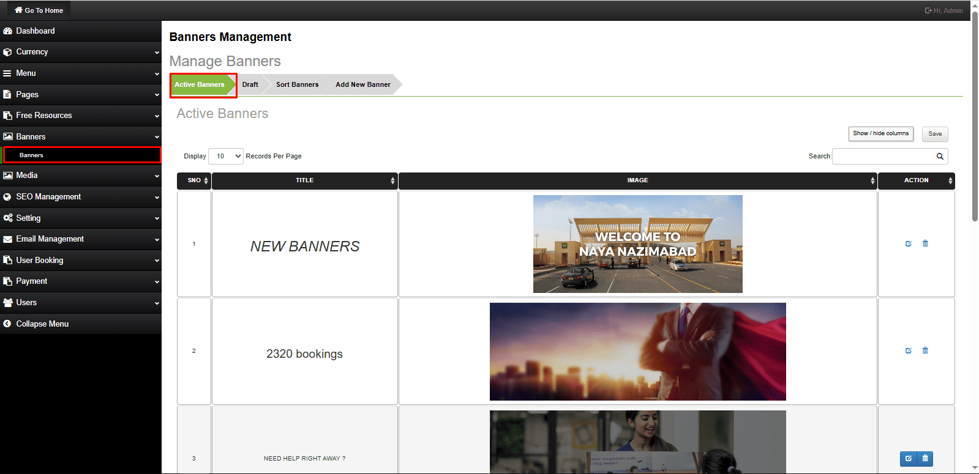Viewport: 979px width, 474px height.
Task: Delete the 2320 bookings banner
Action: coord(925,350)
